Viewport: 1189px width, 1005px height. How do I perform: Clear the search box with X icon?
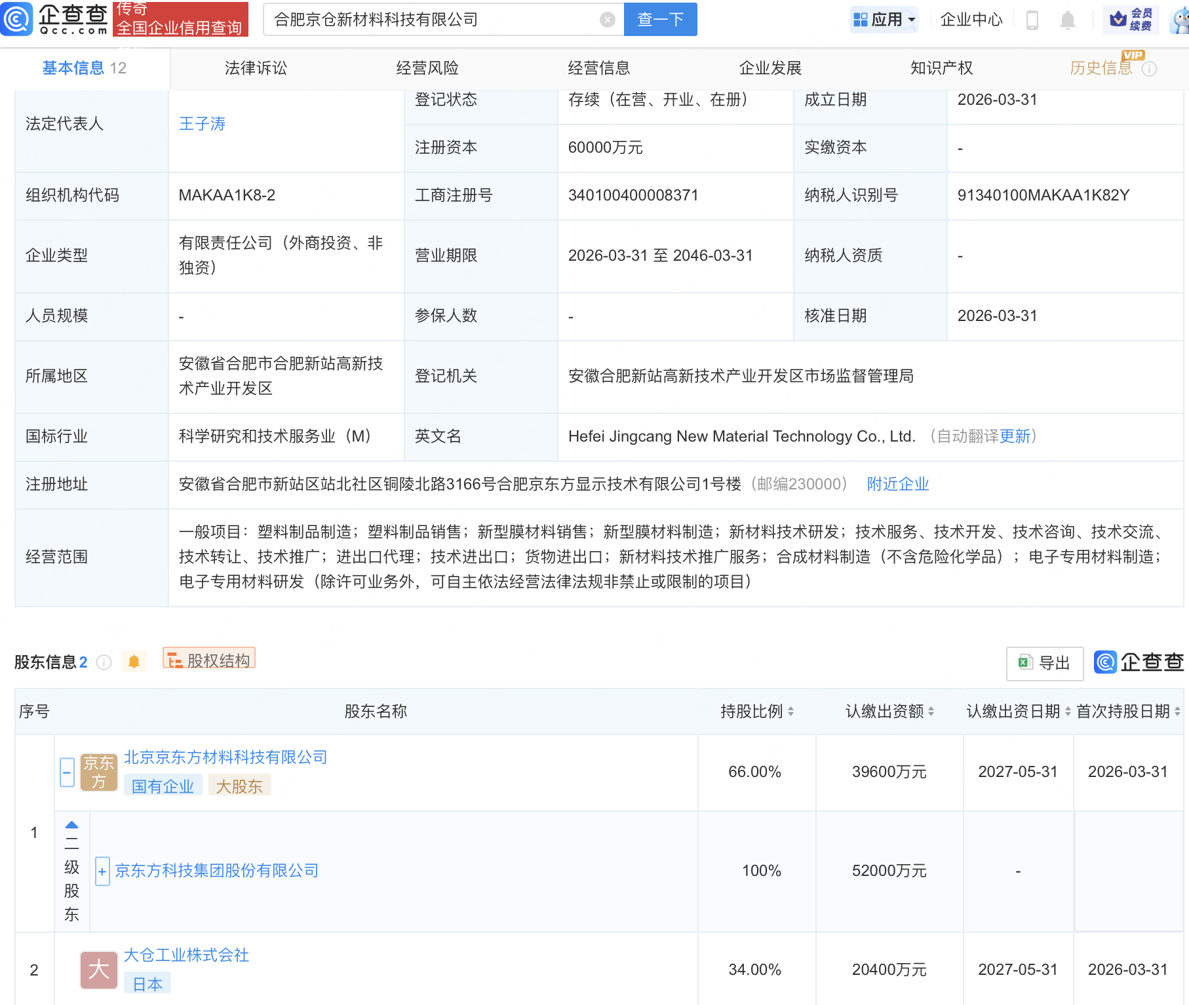607,20
